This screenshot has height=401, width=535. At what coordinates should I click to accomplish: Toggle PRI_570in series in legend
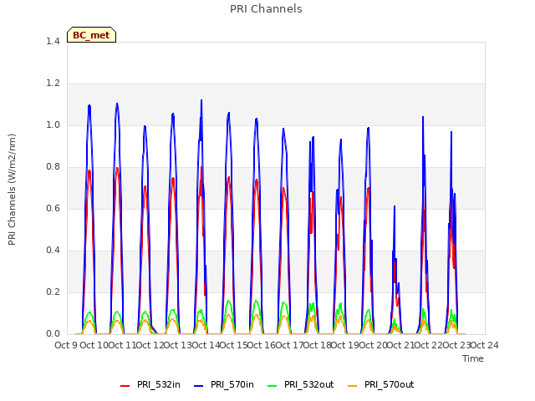point(224,384)
